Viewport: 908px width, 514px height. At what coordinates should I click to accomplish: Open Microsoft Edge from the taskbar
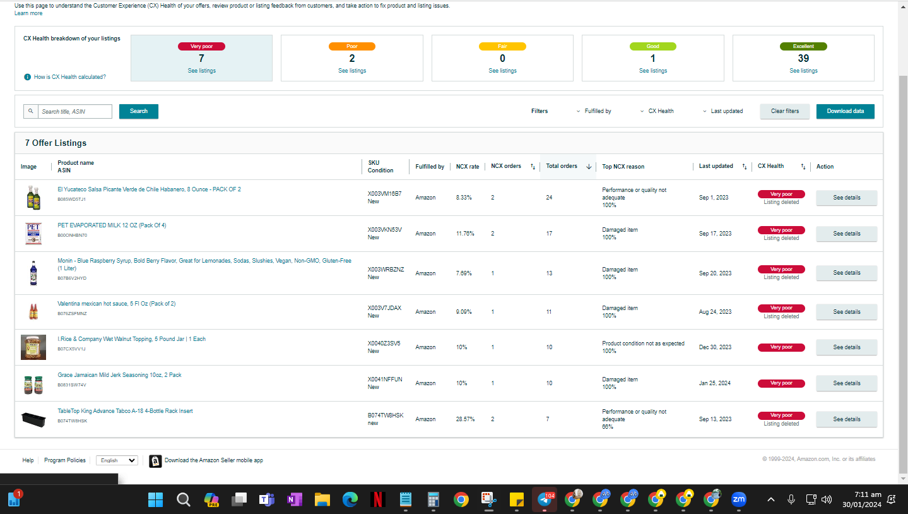350,500
